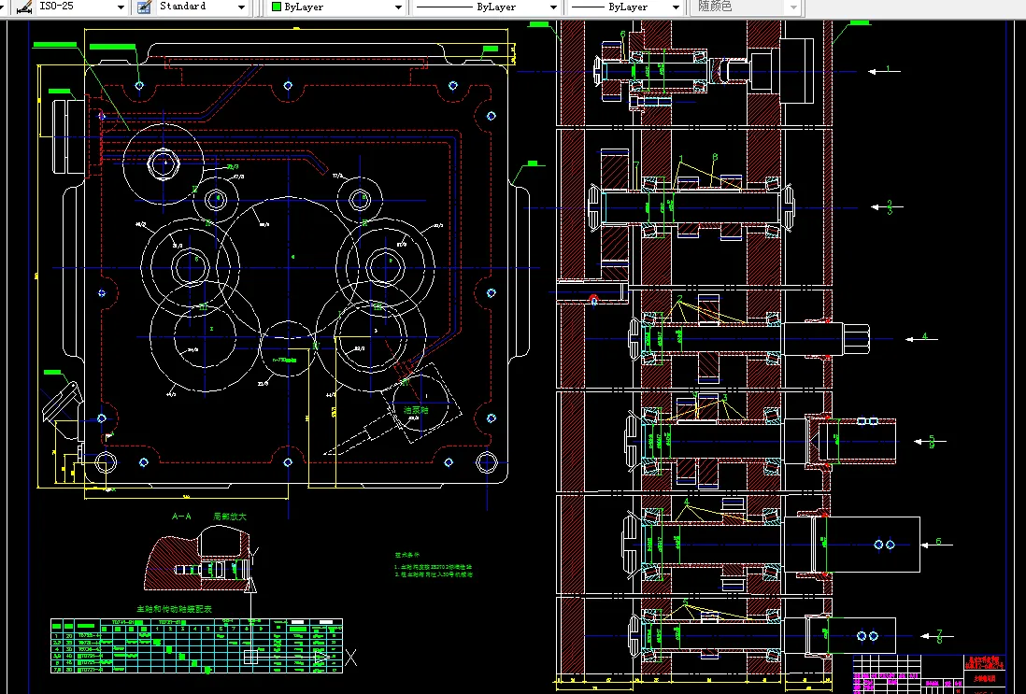Select shaft number 6 arrow label
Screen dimensions: 1026x694
tap(935, 543)
